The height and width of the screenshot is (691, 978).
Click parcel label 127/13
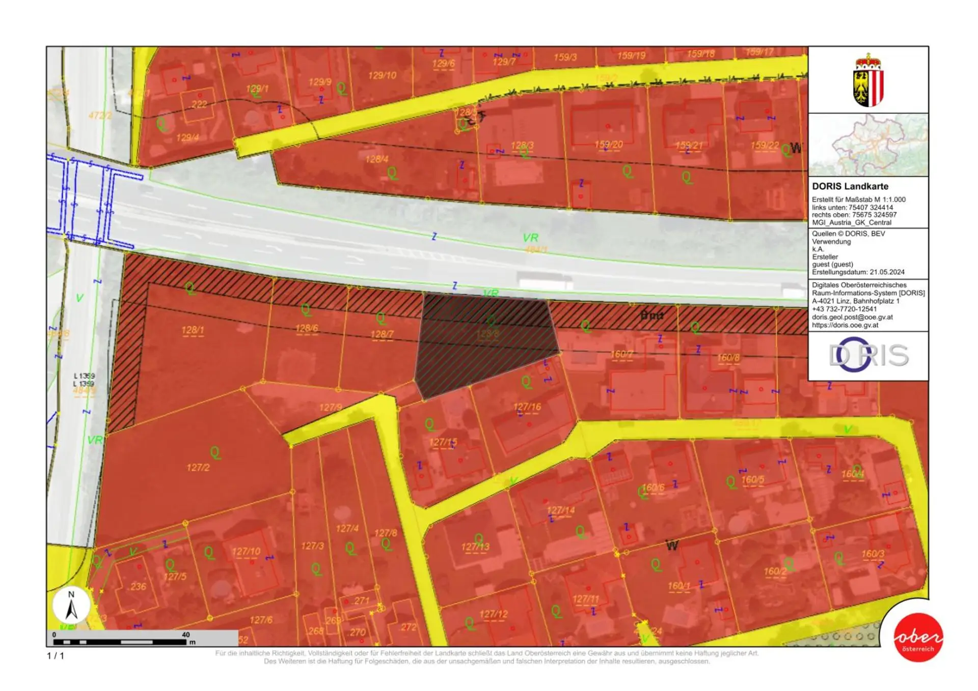point(475,547)
